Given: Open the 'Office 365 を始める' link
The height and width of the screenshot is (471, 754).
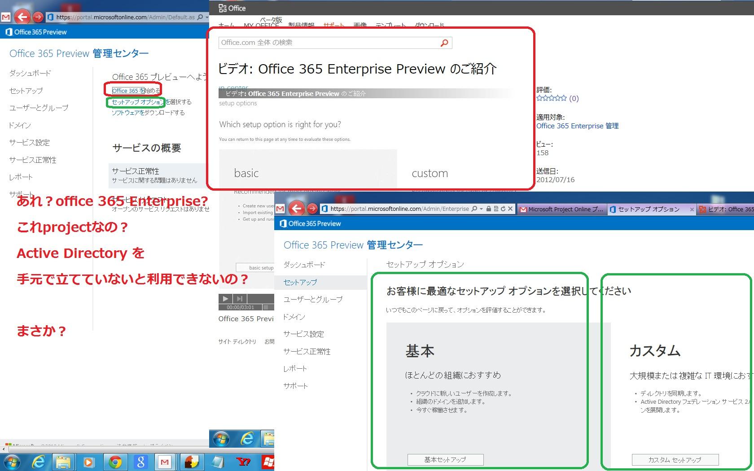Looking at the screenshot, I should [x=136, y=91].
